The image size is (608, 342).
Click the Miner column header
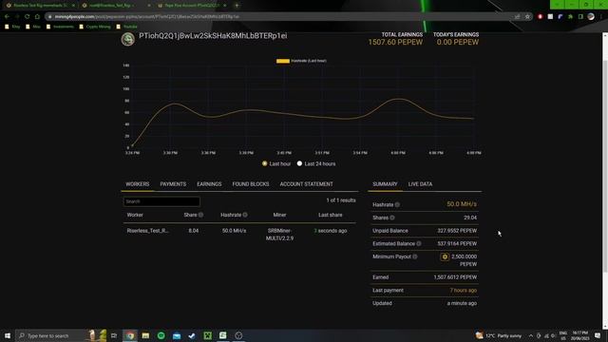tap(279, 215)
